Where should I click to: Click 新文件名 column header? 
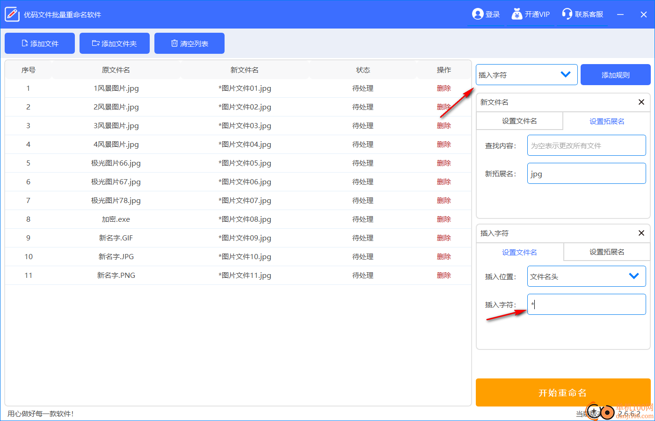pyautogui.click(x=245, y=70)
